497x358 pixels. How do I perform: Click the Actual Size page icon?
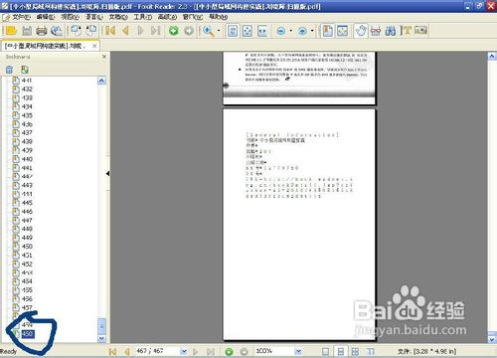point(233,31)
